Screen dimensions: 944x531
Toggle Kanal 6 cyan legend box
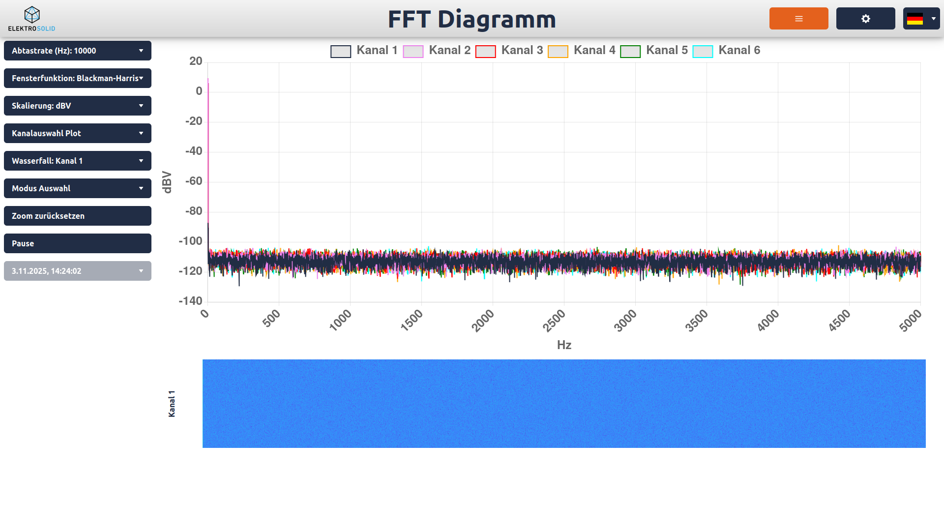[x=702, y=51]
